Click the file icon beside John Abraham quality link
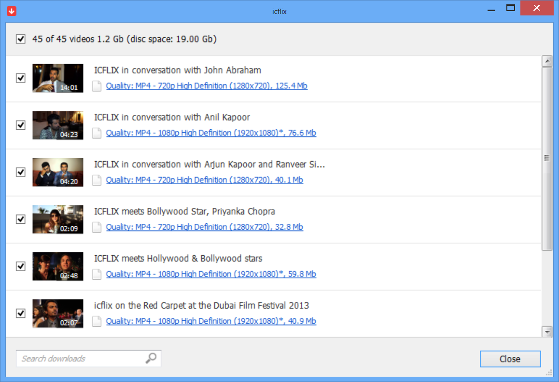 tap(97, 86)
